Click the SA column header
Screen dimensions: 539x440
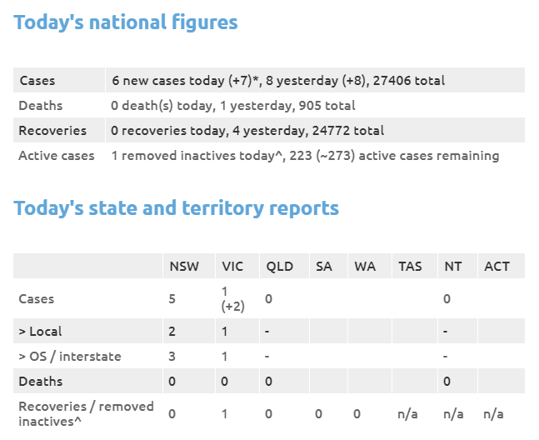(324, 267)
